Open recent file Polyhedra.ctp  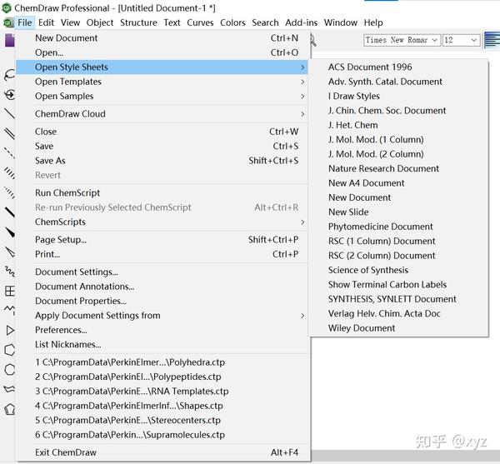(x=130, y=362)
